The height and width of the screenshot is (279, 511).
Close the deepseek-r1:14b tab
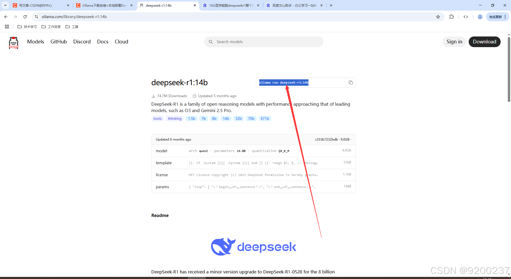point(195,5)
